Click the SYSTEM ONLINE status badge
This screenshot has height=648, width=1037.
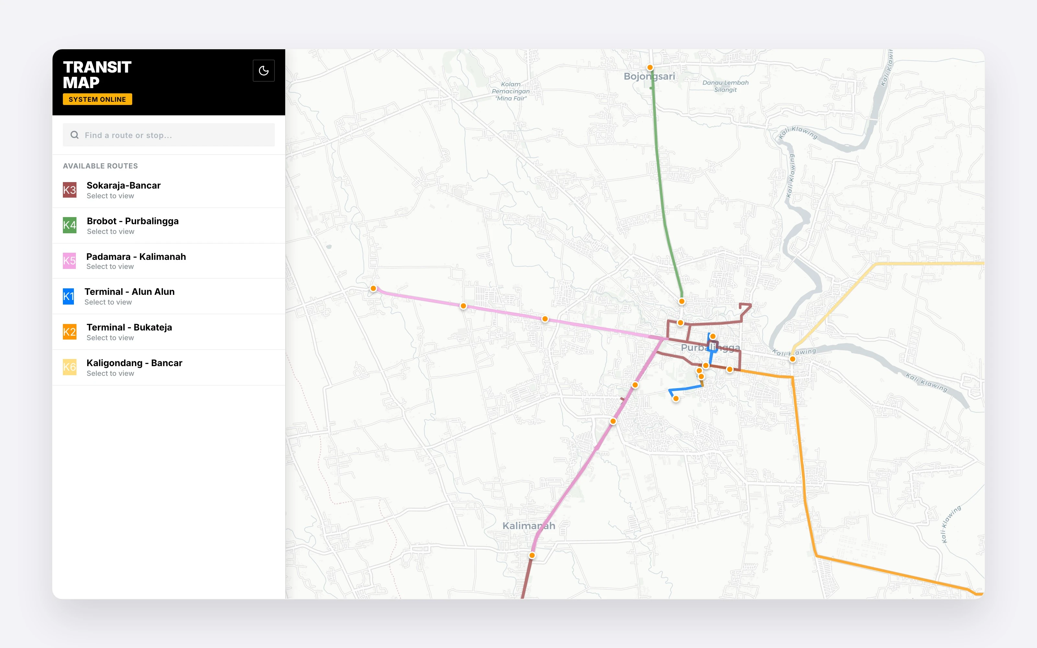point(97,99)
